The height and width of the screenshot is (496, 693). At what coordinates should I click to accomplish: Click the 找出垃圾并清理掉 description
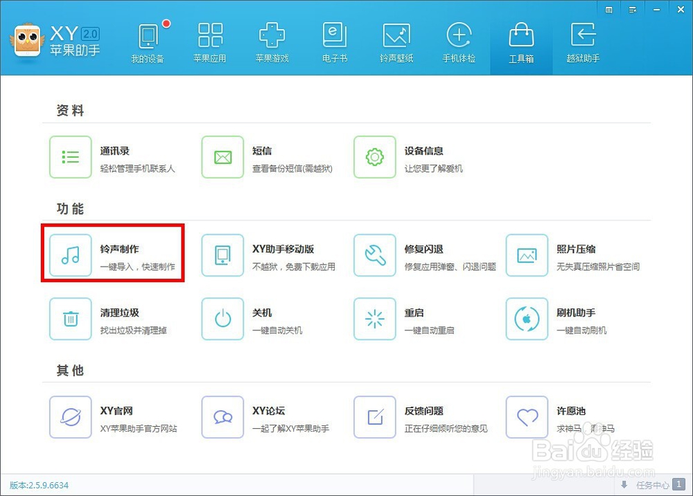coord(133,330)
